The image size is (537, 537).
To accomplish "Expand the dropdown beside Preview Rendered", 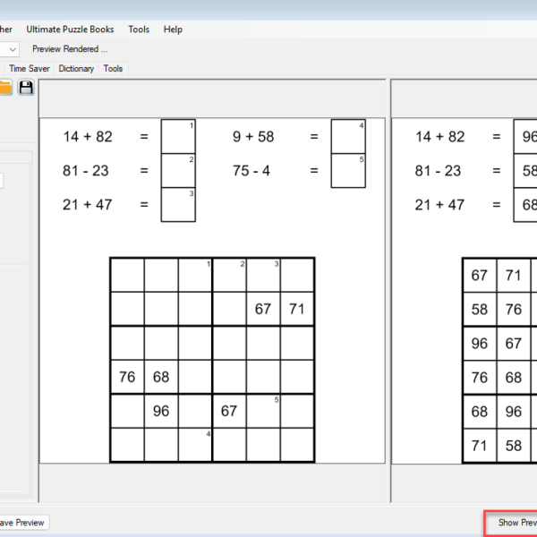I will point(13,49).
